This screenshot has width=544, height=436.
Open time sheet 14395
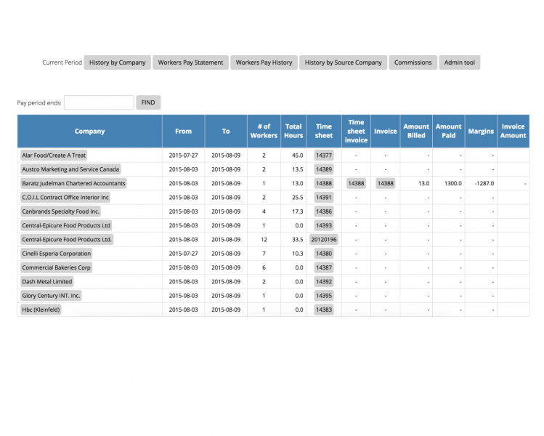coord(324,296)
